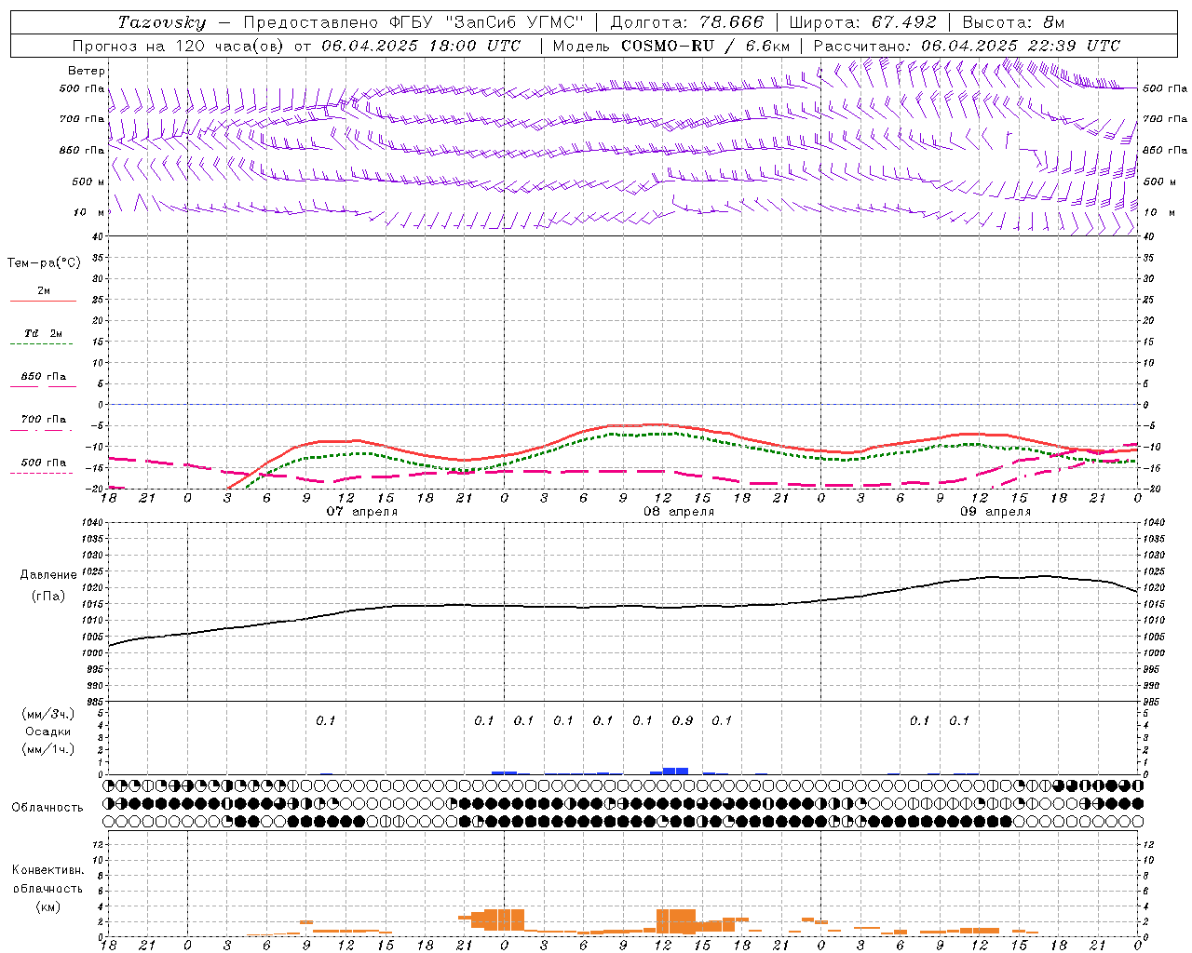Click "700 гПа" entry in temperature legend
The height and width of the screenshot is (953, 1192).
coord(43,420)
